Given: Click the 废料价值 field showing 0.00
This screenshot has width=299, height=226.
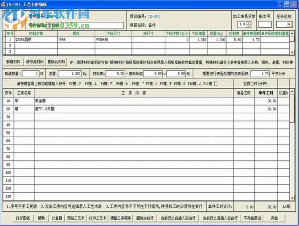Looking at the screenshot, I should [x=153, y=74].
